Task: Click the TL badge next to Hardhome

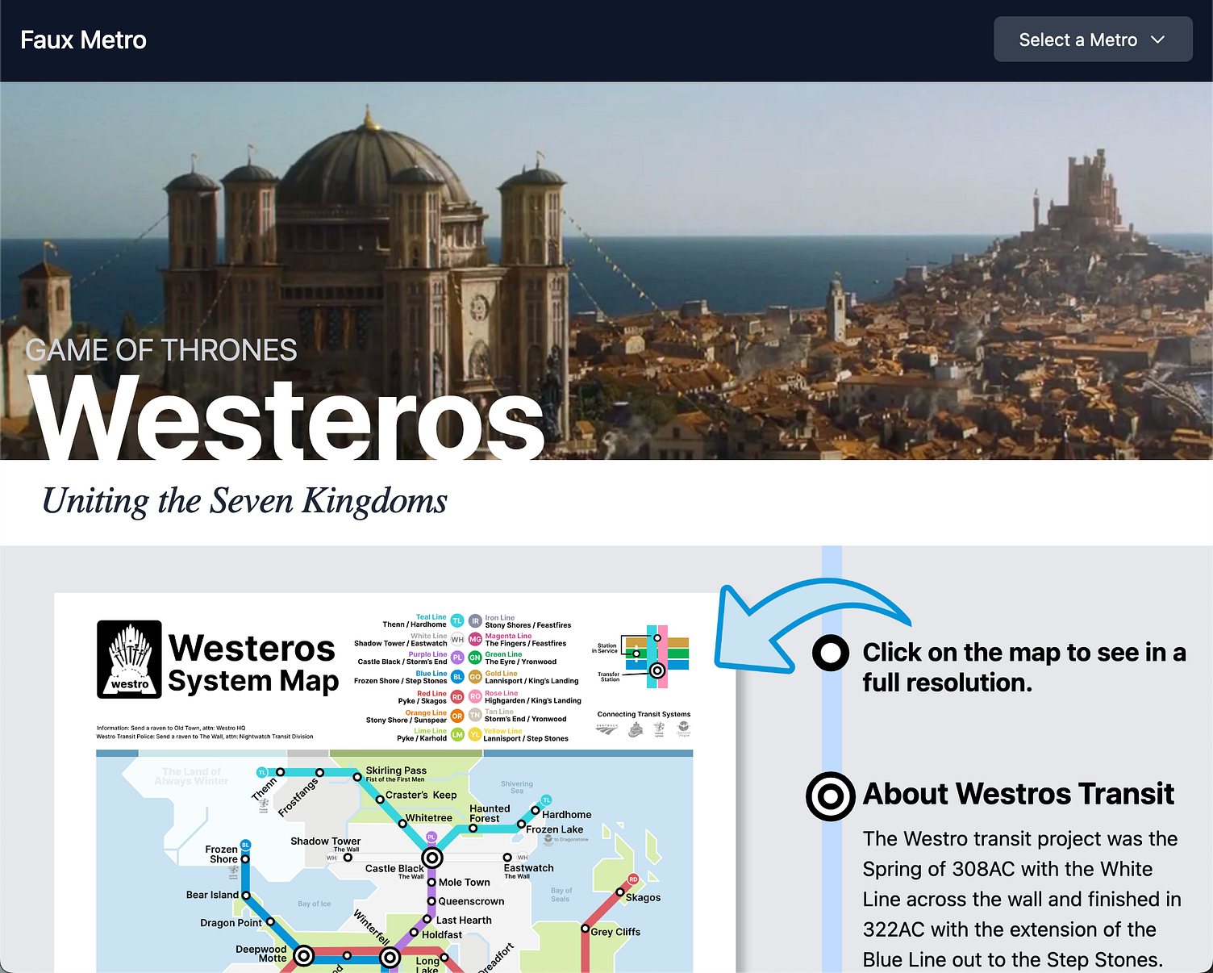Action: 546,800
